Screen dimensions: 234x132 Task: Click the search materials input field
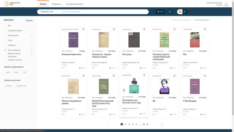pos(104,12)
